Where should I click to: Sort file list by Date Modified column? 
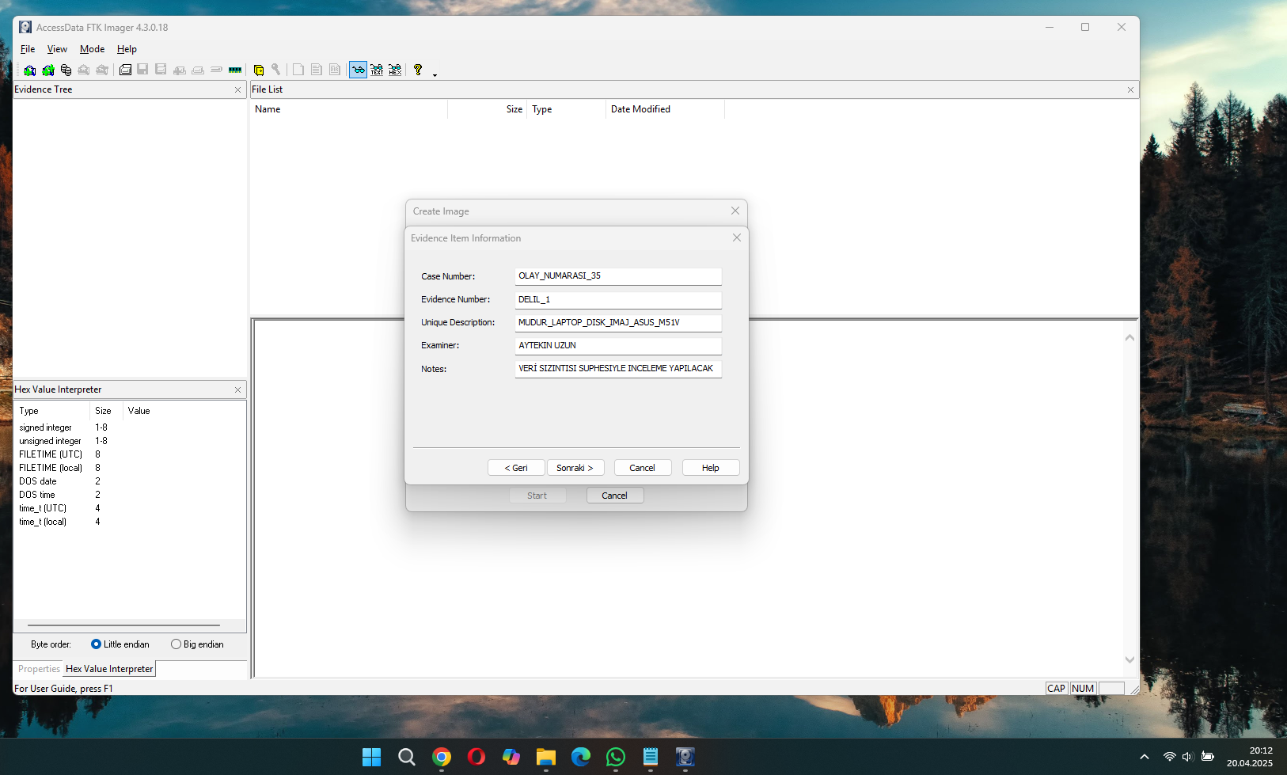(x=665, y=109)
